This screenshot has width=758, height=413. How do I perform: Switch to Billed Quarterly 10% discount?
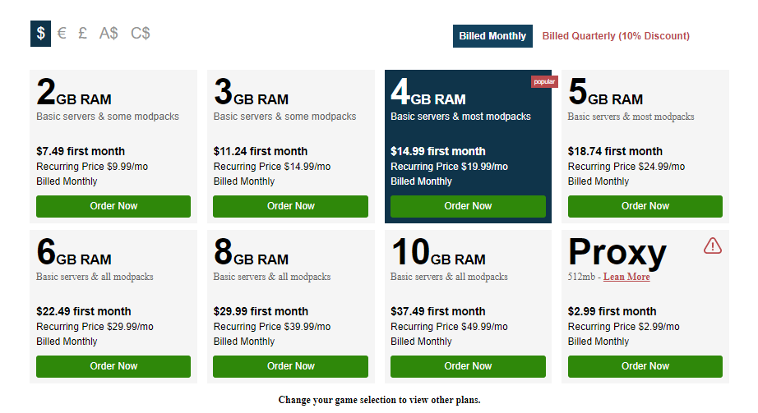point(616,36)
